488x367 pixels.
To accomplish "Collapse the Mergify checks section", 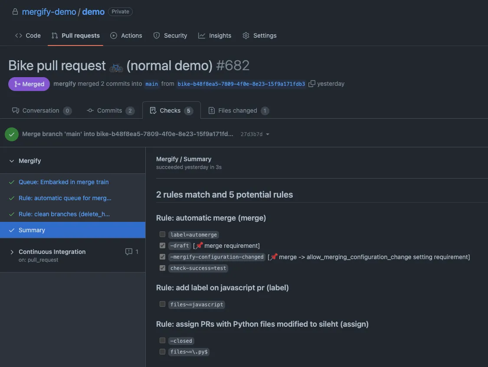I will pyautogui.click(x=12, y=160).
